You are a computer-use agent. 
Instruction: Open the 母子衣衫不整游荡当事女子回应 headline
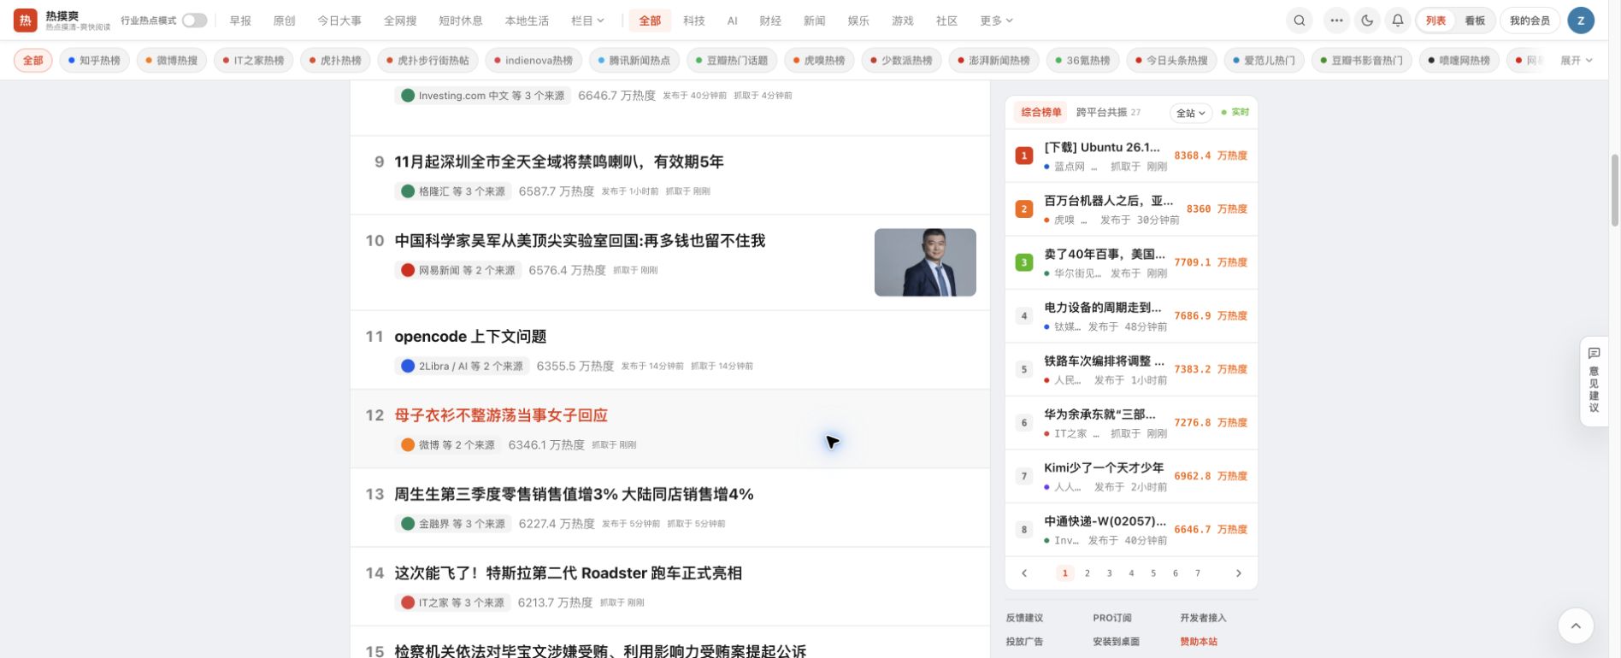501,415
